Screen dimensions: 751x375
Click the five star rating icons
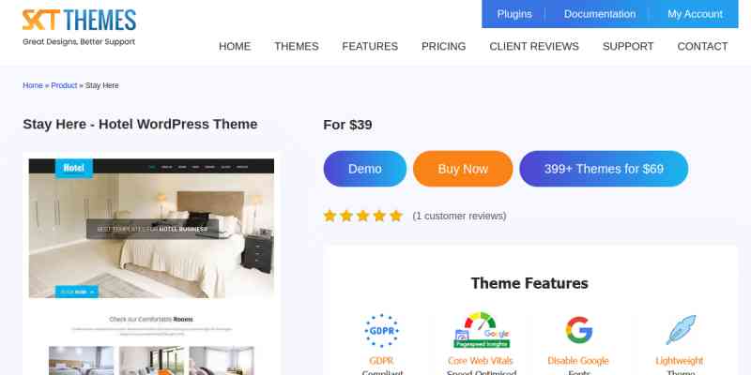pyautogui.click(x=362, y=216)
